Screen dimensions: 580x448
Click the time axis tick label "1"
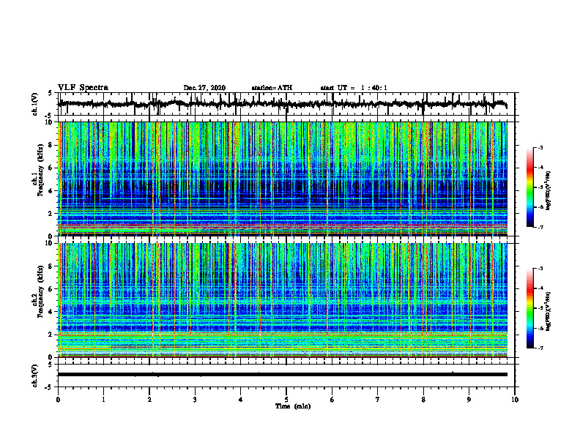[x=103, y=400]
